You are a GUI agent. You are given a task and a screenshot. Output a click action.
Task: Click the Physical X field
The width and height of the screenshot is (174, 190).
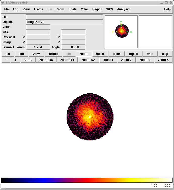click(38, 37)
